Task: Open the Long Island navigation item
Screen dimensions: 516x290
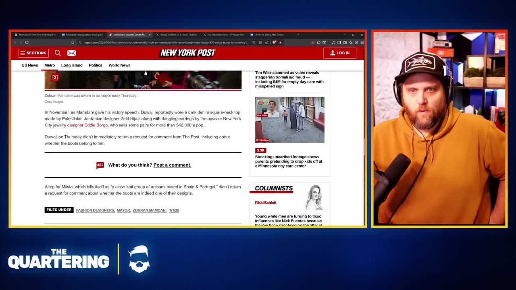Action: 72,65
